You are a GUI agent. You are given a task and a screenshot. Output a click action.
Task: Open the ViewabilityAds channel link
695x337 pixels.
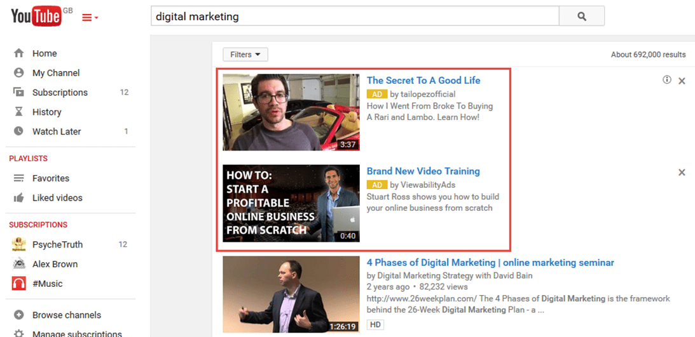428,185
